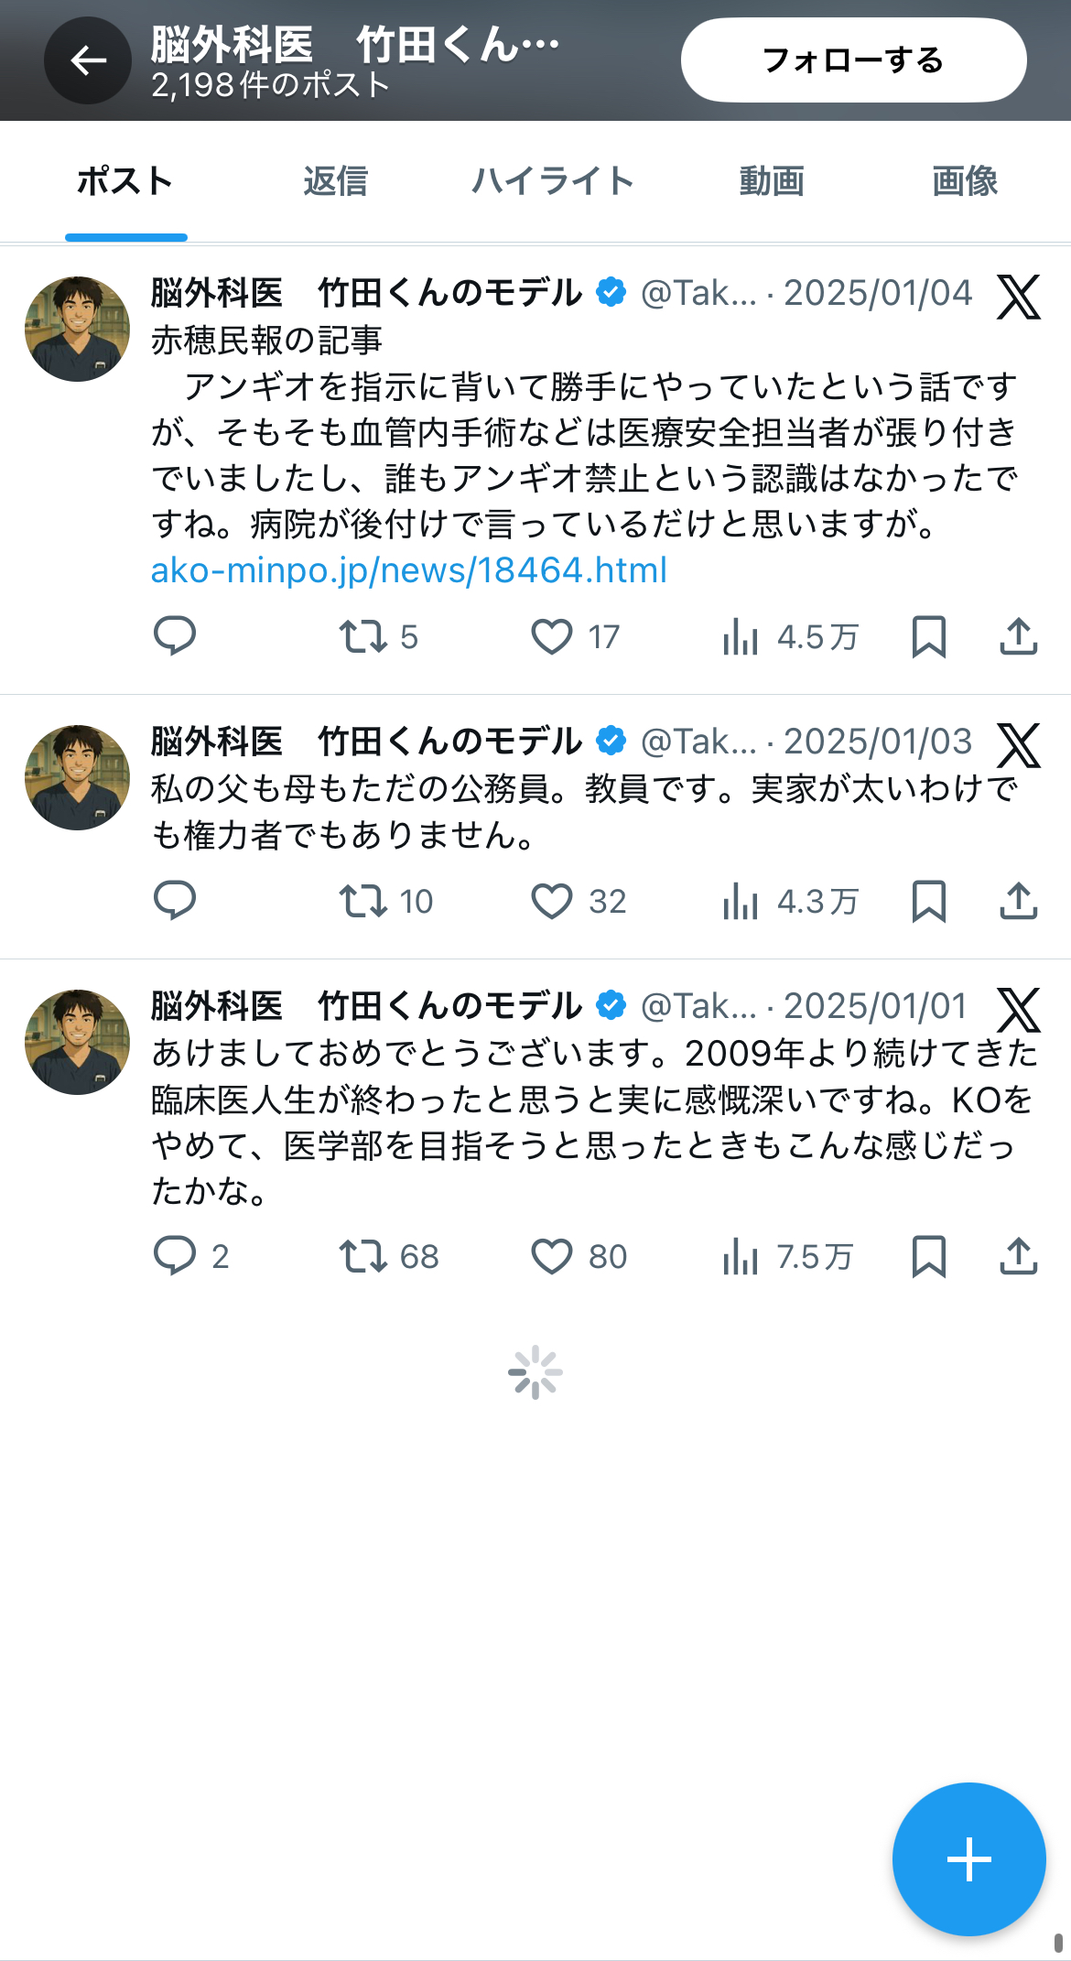Repost the post with 68 reposts
Image resolution: width=1071 pixels, height=1961 pixels.
pos(363,1256)
